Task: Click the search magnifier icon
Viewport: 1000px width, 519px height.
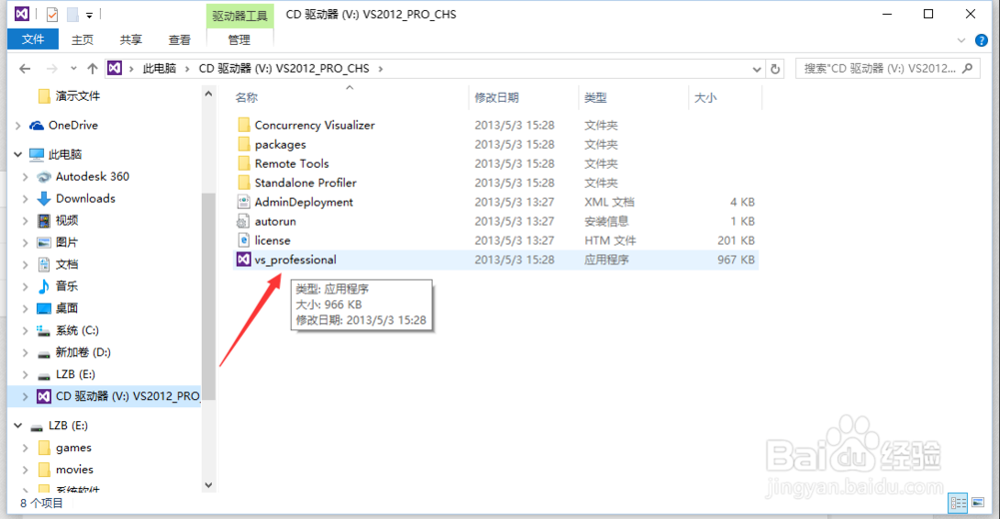Action: click(x=967, y=68)
